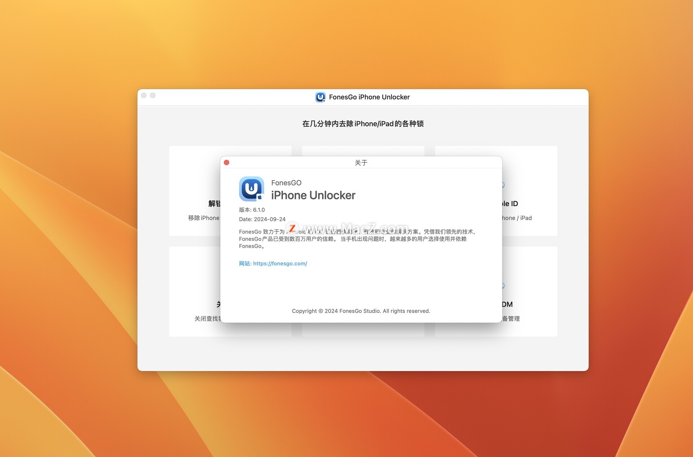Click the 关闭查找 card text in main window

[x=208, y=319]
